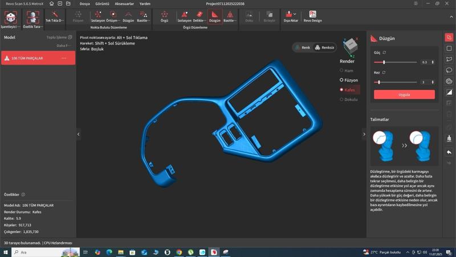456x257 pixels.
Task: Open the Yardım menu
Action: (145, 4)
